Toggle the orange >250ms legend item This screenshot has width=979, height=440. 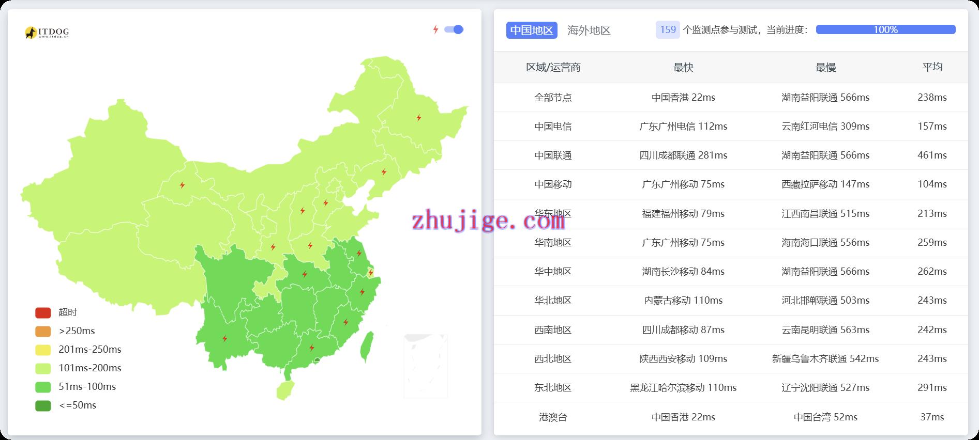point(43,331)
